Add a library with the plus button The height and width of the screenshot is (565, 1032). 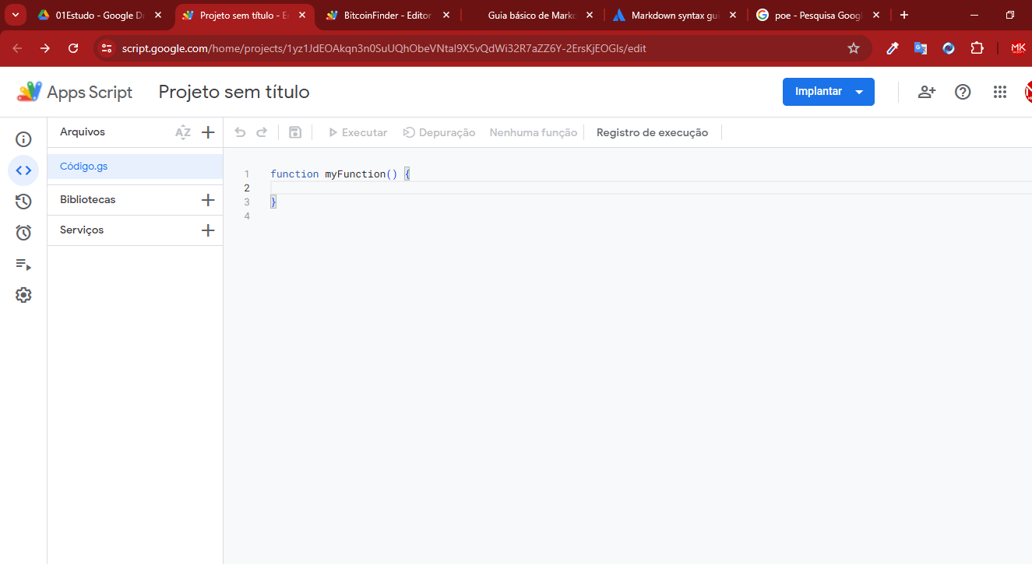coord(208,200)
